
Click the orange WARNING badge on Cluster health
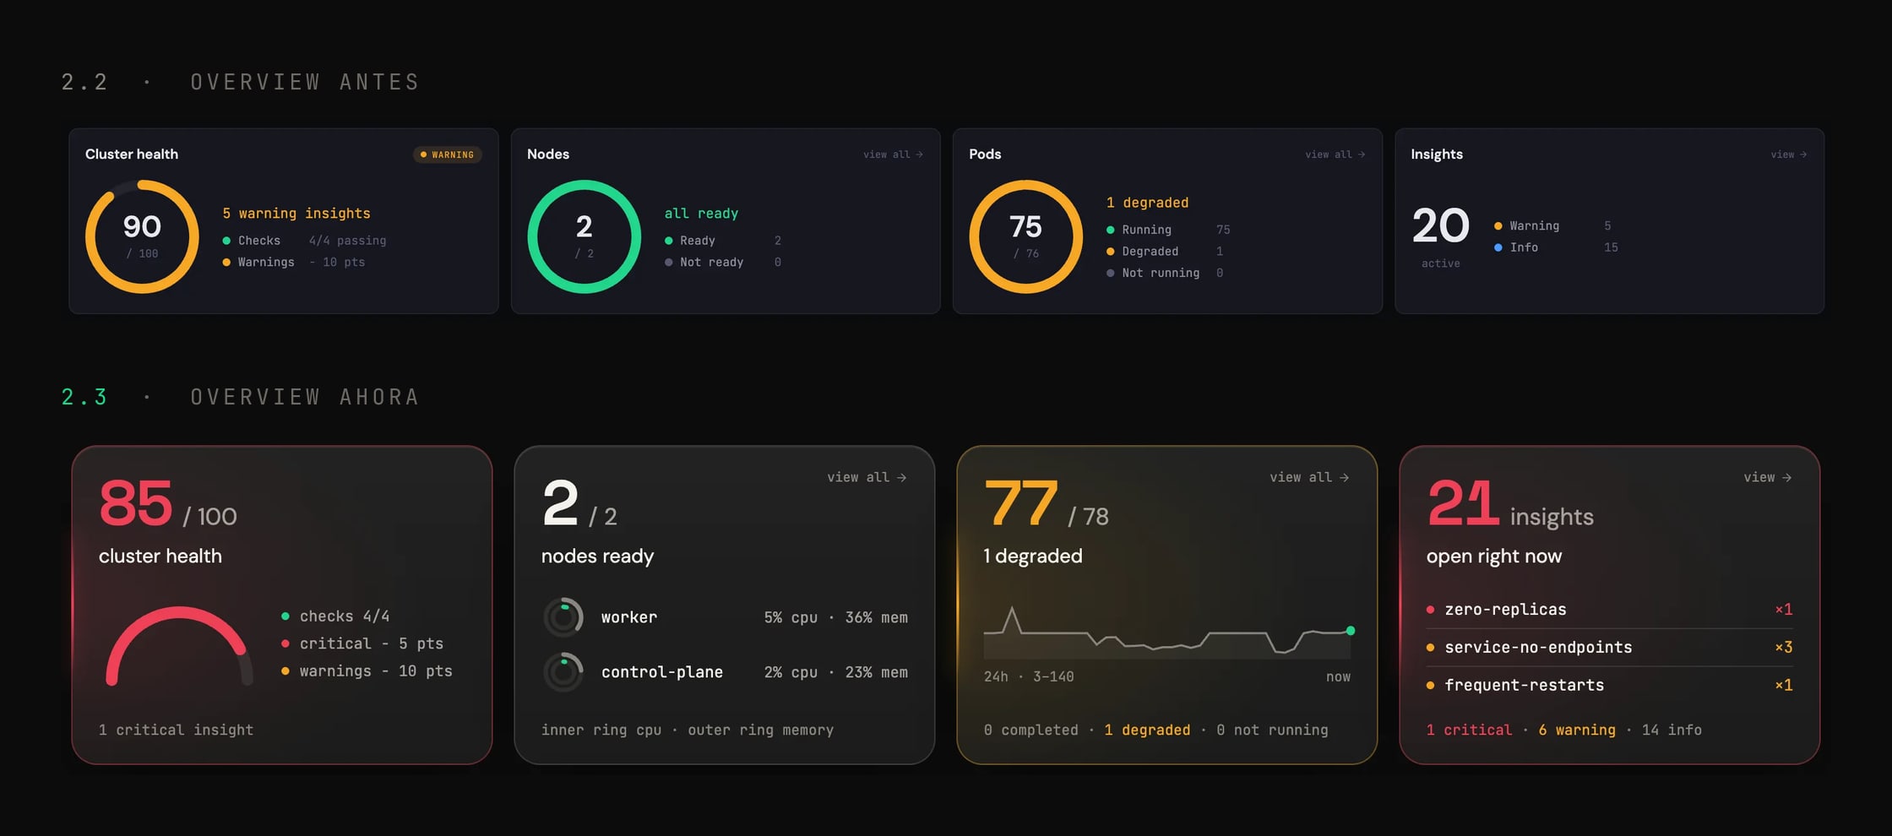448,155
